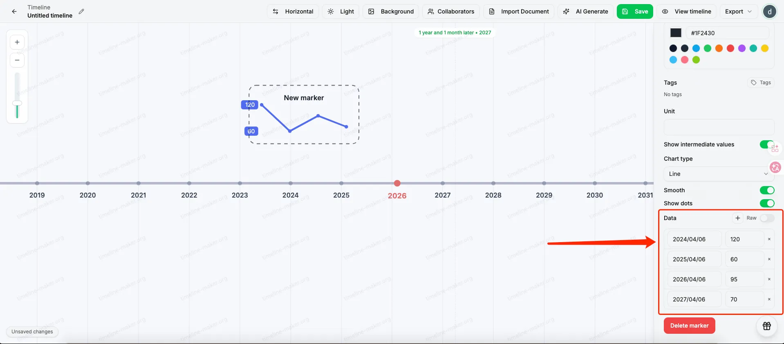
Task: Edit the value field 60
Action: (744, 259)
